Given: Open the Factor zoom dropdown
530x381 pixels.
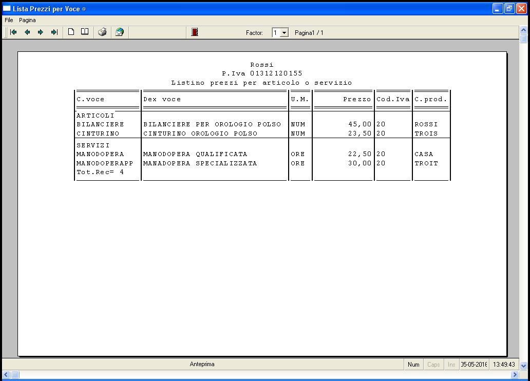Looking at the screenshot, I should (x=285, y=33).
